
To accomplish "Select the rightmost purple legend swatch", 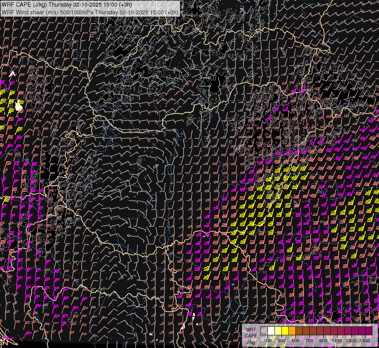I will pyautogui.click(x=369, y=331).
